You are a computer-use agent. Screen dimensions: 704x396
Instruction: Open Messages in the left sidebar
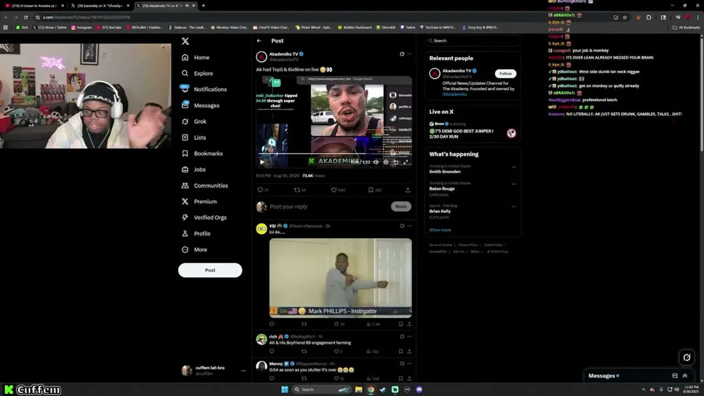201,105
